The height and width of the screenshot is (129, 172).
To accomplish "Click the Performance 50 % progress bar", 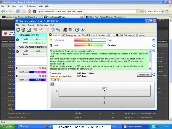I will pos(90,40).
